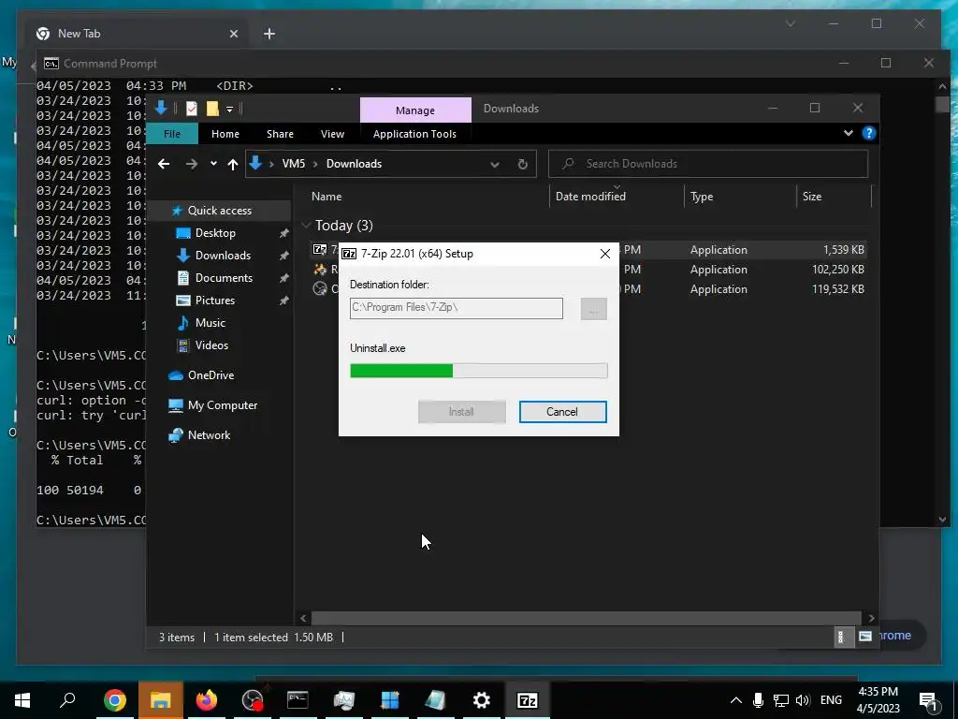The width and height of the screenshot is (958, 719).
Task: Click Cancel in the 7-Zip Setup dialog
Action: 562,412
